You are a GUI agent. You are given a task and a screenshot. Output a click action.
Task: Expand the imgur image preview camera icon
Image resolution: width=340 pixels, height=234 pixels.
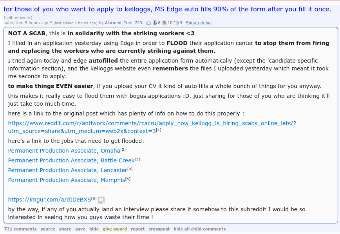pyautogui.click(x=101, y=200)
